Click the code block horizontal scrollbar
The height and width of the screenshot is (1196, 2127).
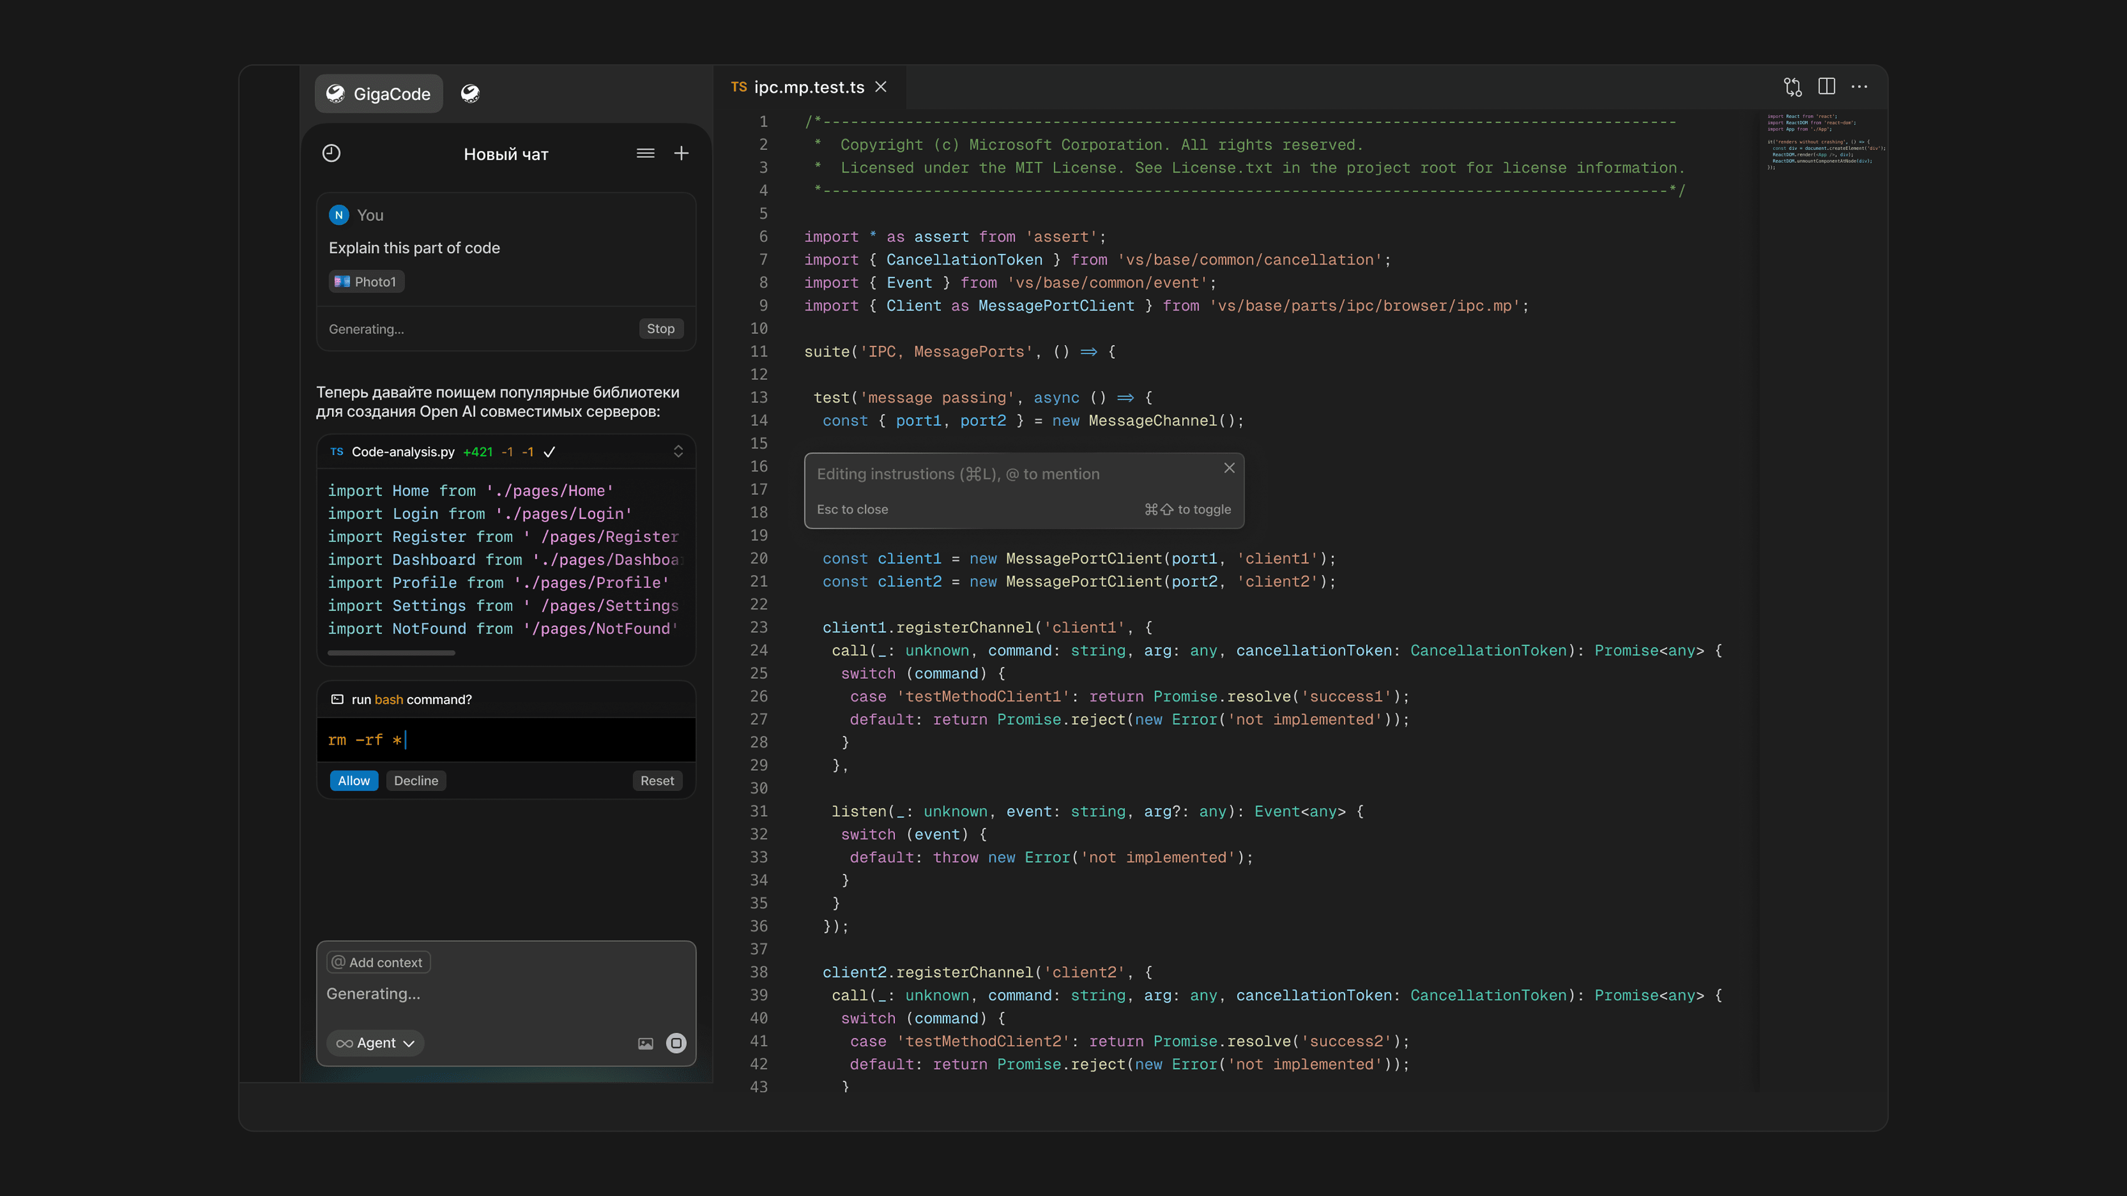(391, 653)
